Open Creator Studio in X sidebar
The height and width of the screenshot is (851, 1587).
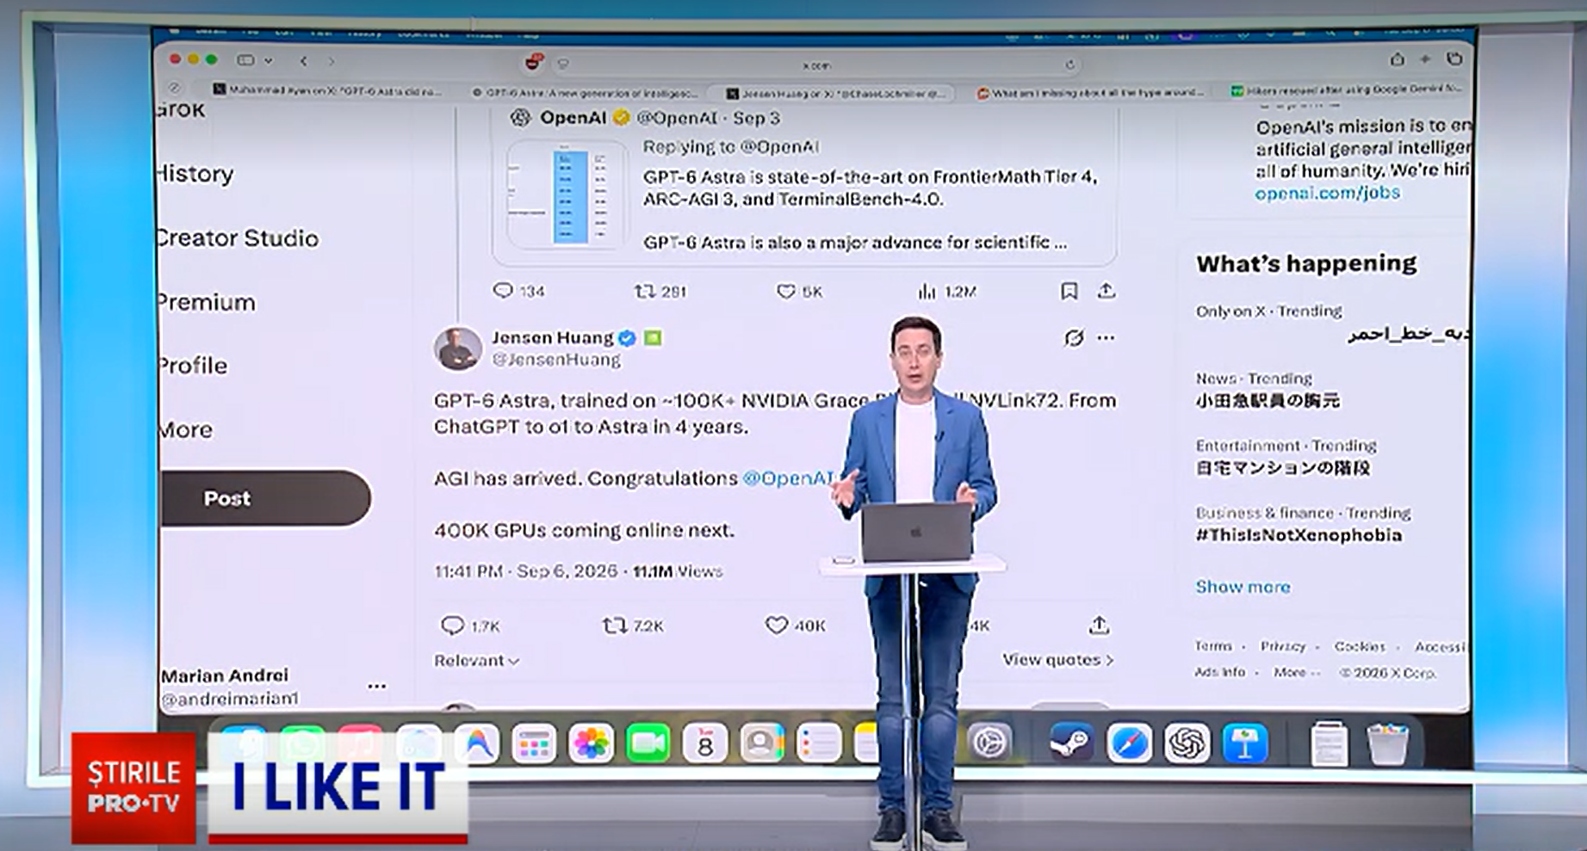tap(238, 238)
